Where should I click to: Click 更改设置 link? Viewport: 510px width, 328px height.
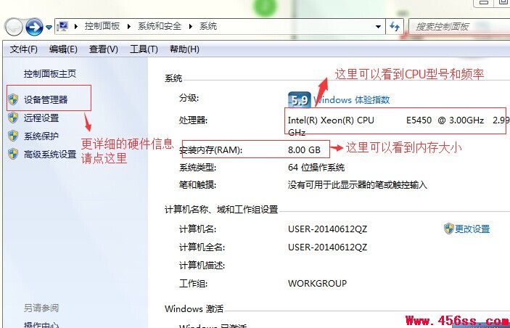[472, 229]
